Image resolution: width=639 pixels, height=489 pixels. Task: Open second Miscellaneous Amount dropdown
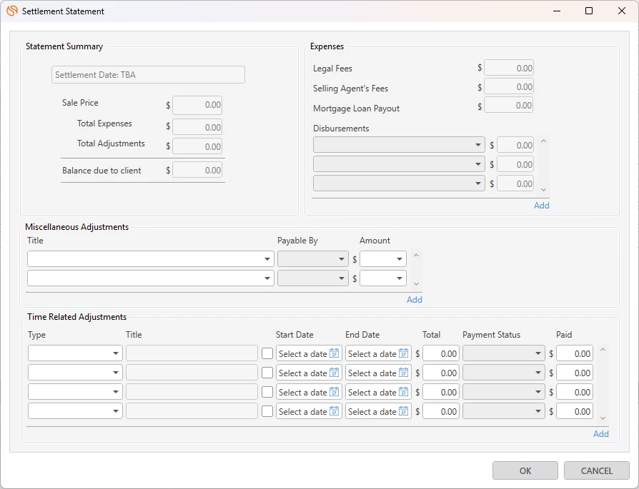[383, 278]
